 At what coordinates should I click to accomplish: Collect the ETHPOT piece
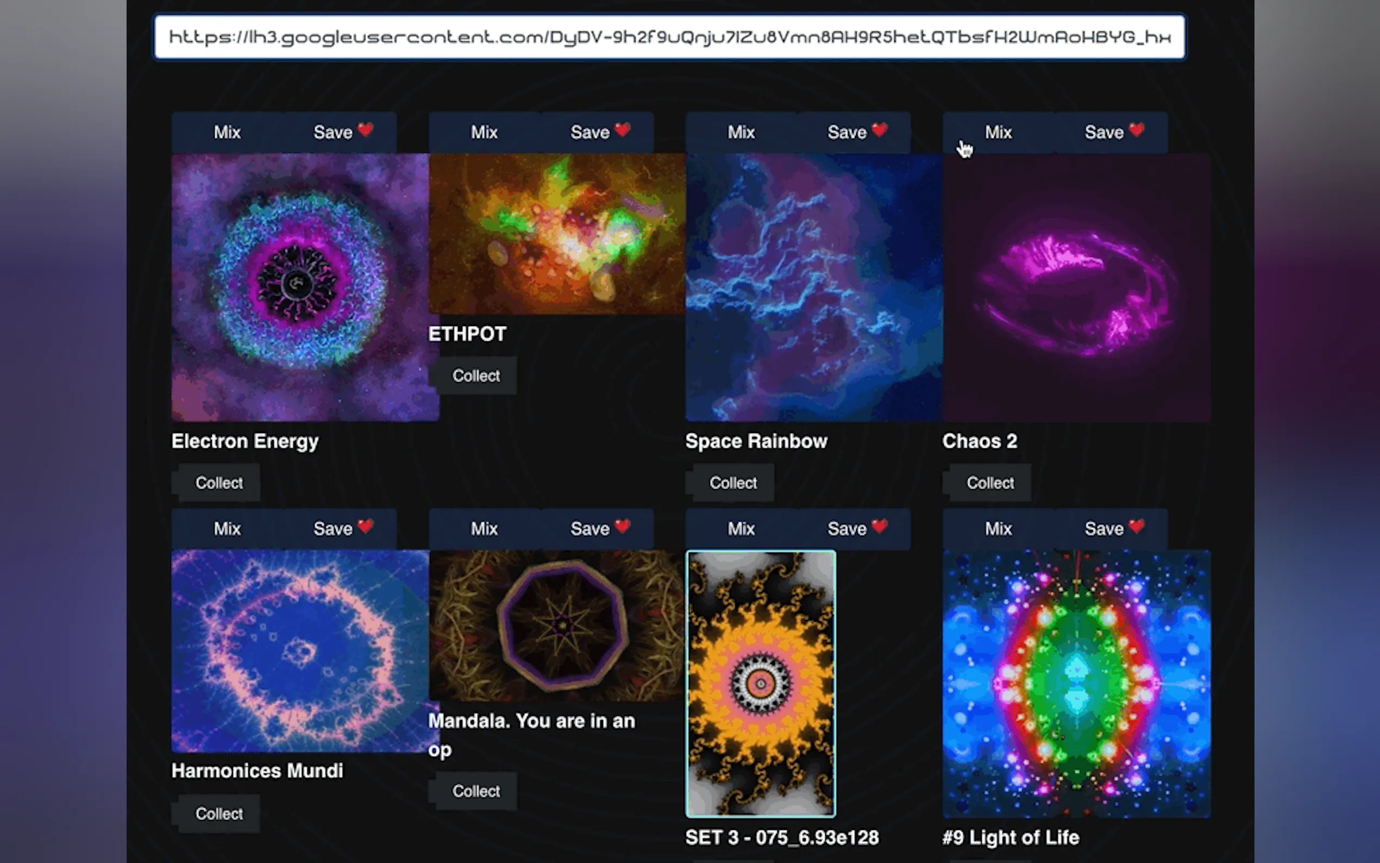point(476,376)
